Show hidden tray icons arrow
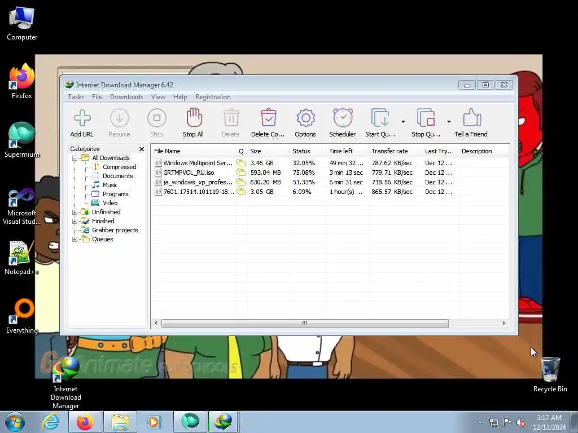The image size is (578, 433). click(480, 423)
